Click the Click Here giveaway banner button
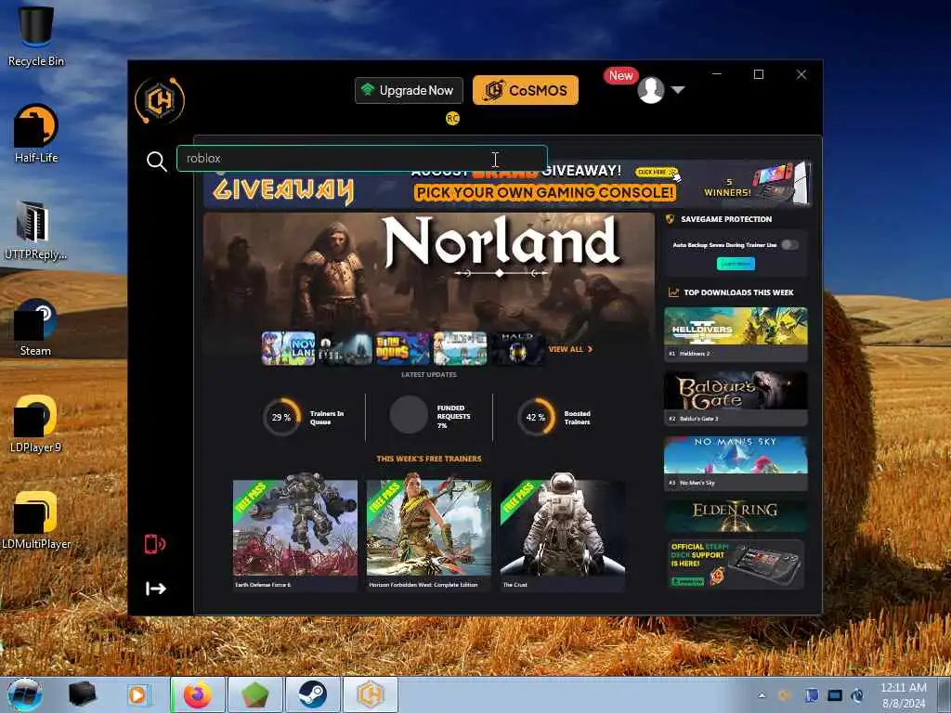 pyautogui.click(x=657, y=172)
